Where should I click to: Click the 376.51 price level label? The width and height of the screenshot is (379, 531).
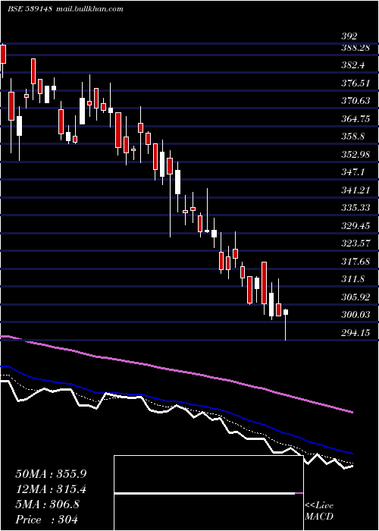[356, 83]
